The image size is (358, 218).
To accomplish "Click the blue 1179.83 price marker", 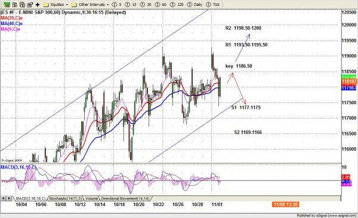I will 349,88.
